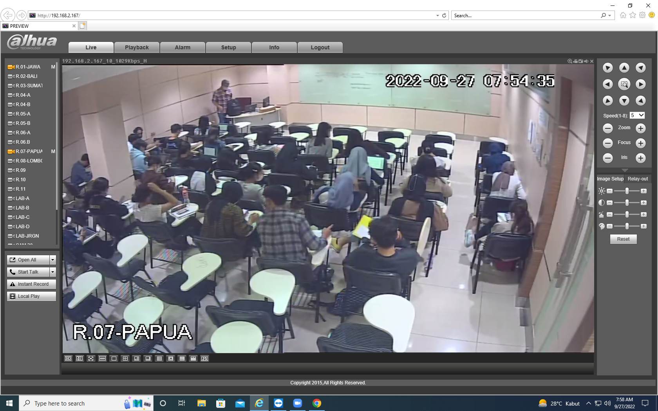Decrease Iris with the minus button
This screenshot has width=658, height=411.
(x=608, y=158)
